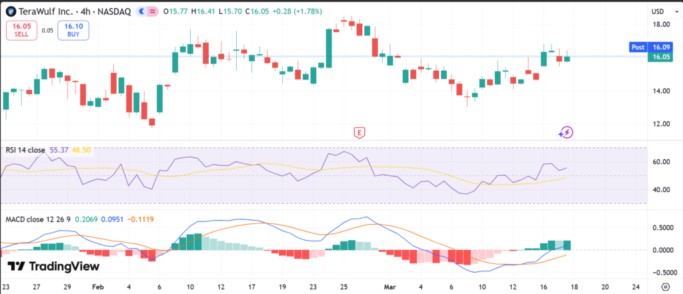683x294 pixels.
Task: Click the 0.05 spread value
Action: pyautogui.click(x=47, y=31)
